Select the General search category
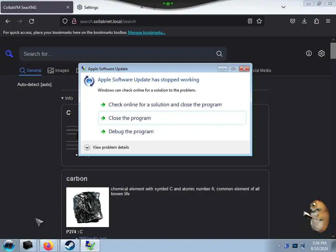 30,70
